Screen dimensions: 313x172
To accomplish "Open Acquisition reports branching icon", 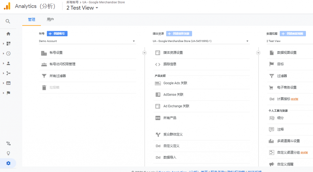I will tap(8, 73).
